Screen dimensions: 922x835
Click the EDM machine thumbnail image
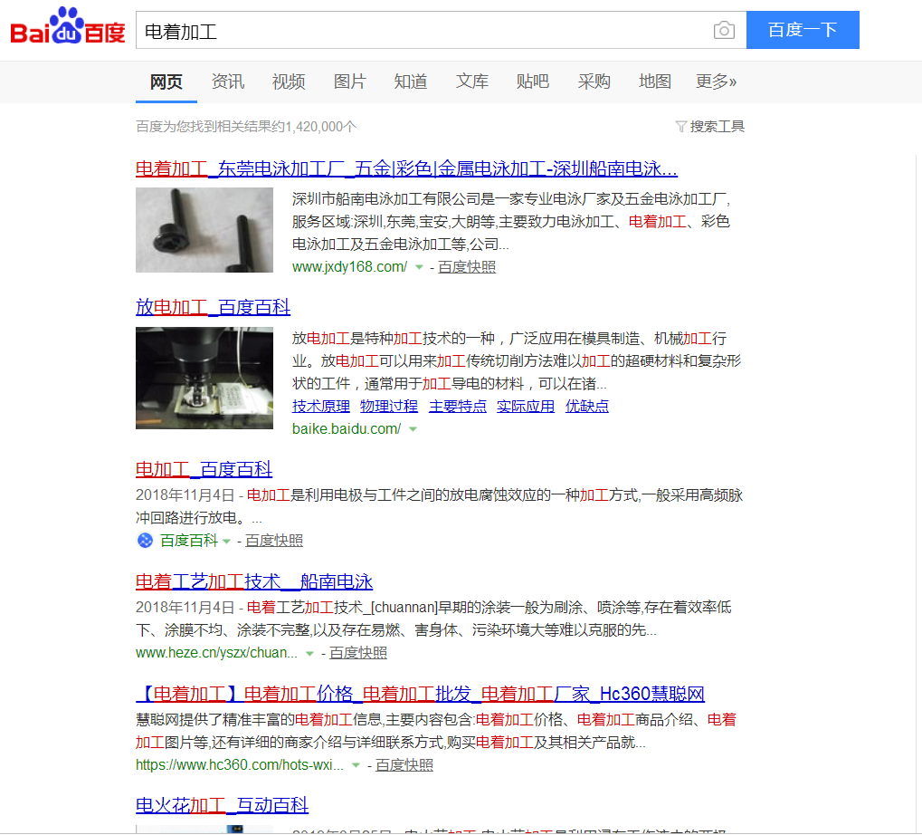point(204,378)
